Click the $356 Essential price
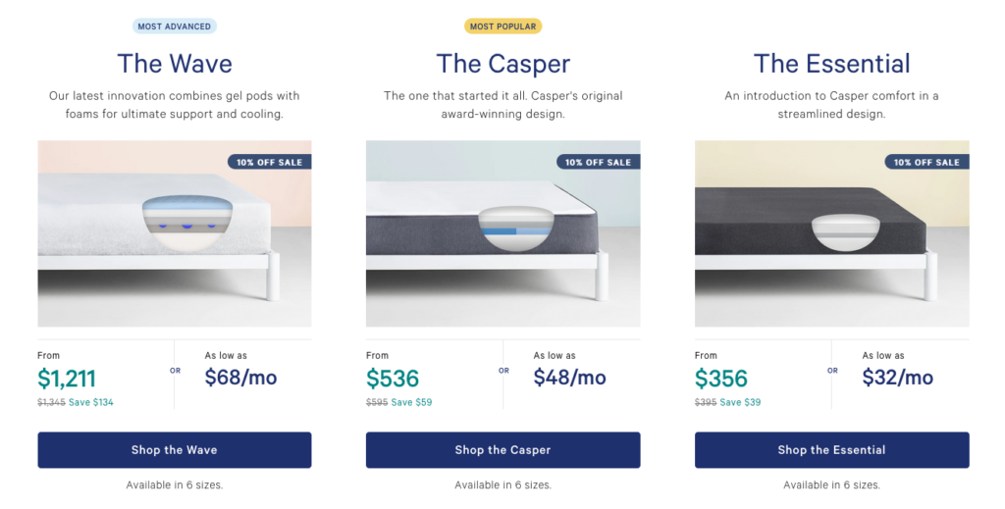Image resolution: width=1005 pixels, height=509 pixels. click(x=721, y=379)
